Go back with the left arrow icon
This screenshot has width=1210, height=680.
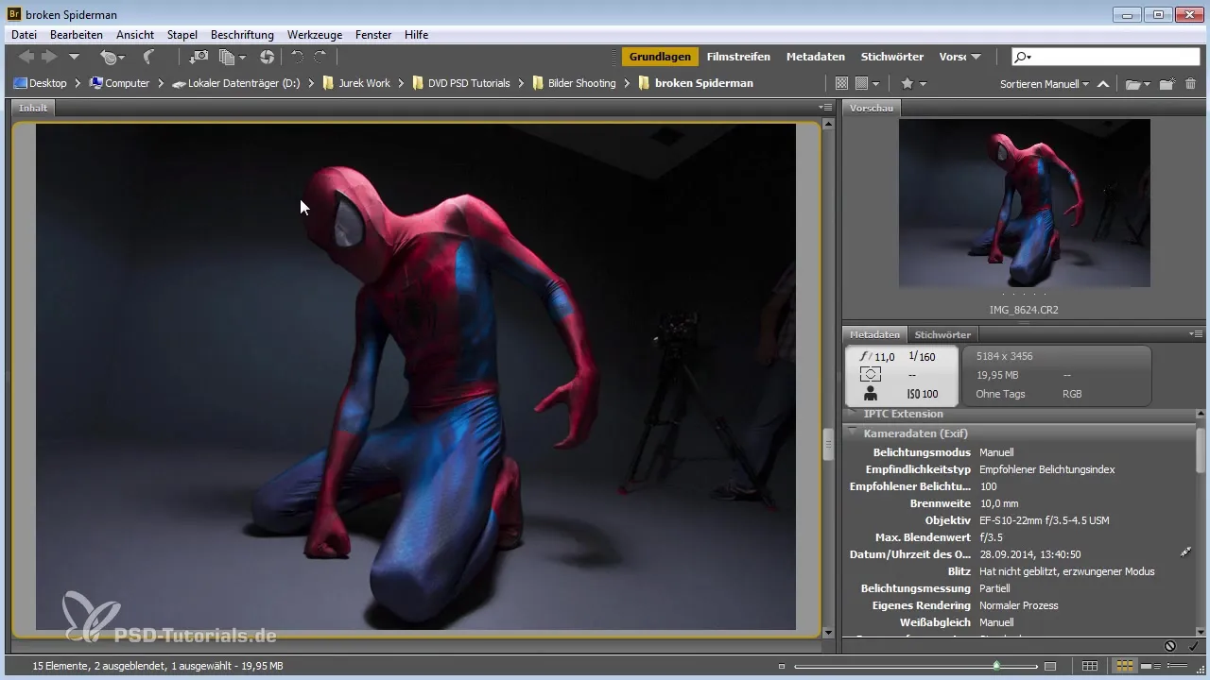[26, 58]
